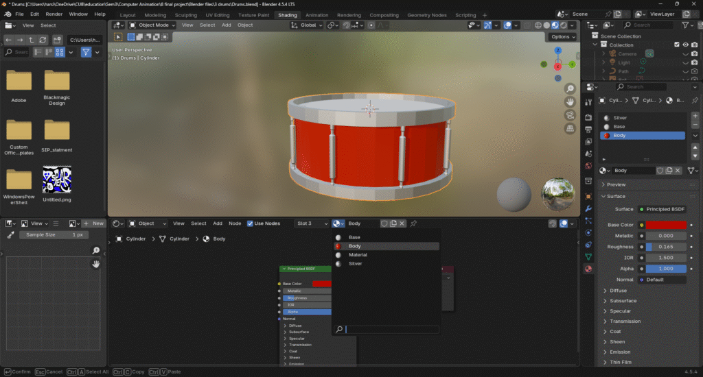703x377 pixels.
Task: Click the Options button in the viewport
Action: pos(562,37)
